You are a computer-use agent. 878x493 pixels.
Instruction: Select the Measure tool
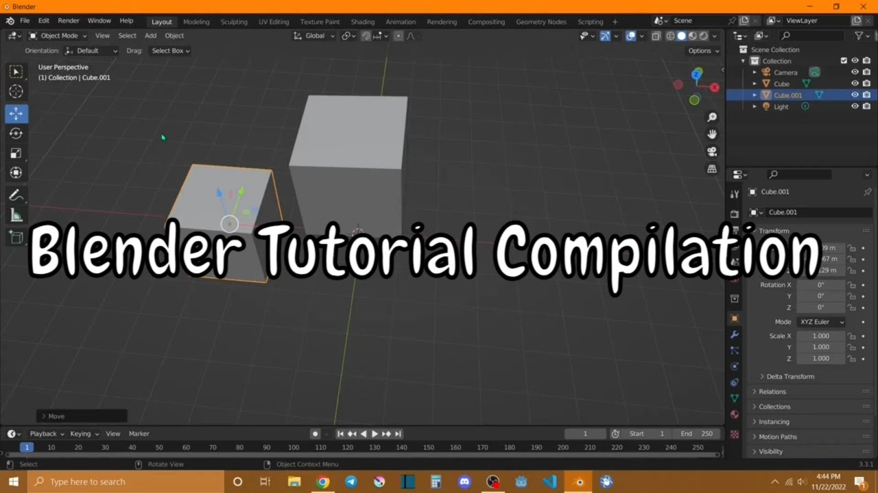click(x=16, y=216)
